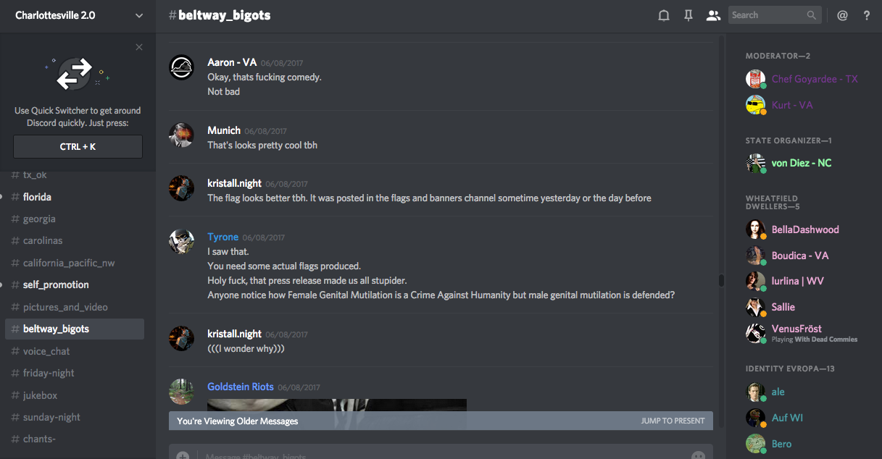Dismiss the Quick Switcher tip
The width and height of the screenshot is (882, 459).
click(139, 48)
